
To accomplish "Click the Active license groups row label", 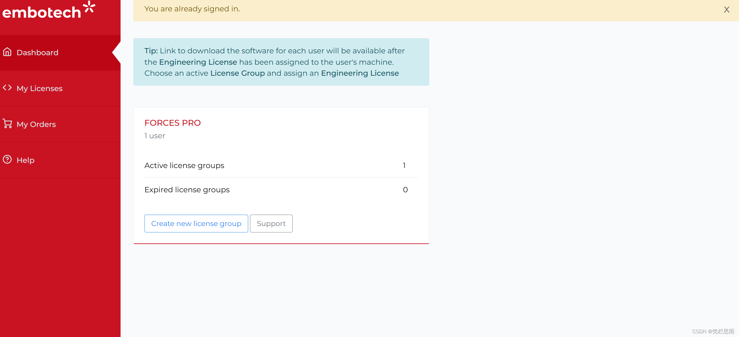I will tap(184, 166).
